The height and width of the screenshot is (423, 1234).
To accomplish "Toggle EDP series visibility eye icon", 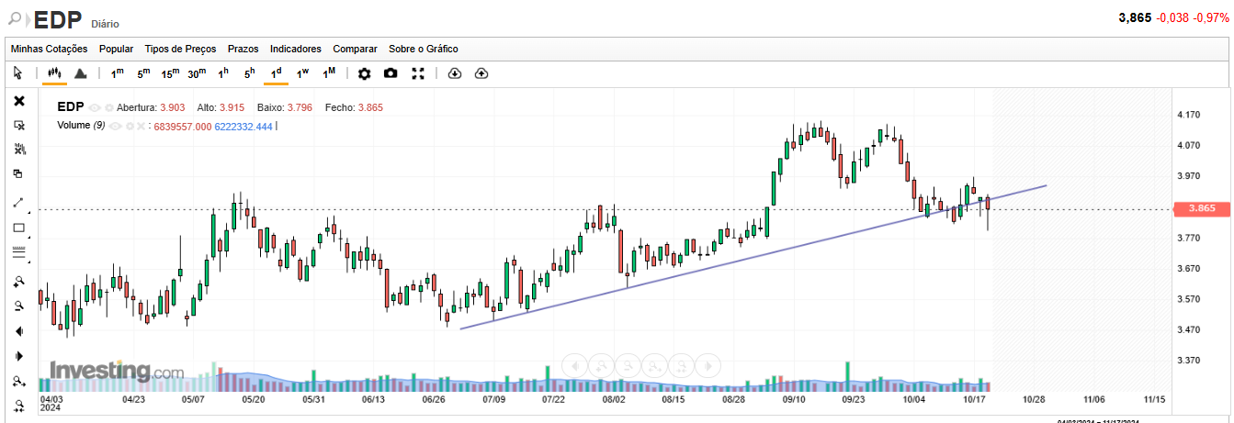I will (95, 107).
